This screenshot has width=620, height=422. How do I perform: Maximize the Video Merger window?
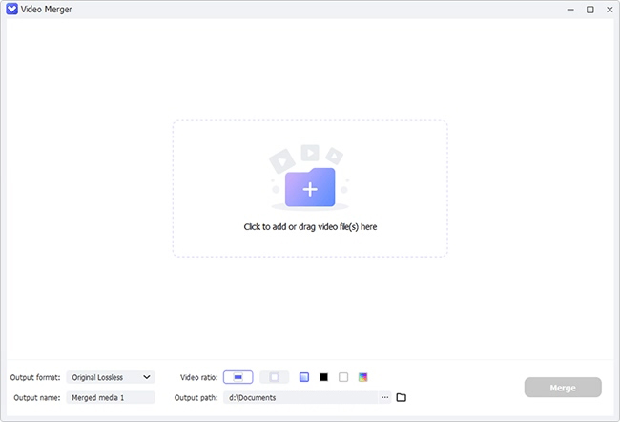[589, 10]
